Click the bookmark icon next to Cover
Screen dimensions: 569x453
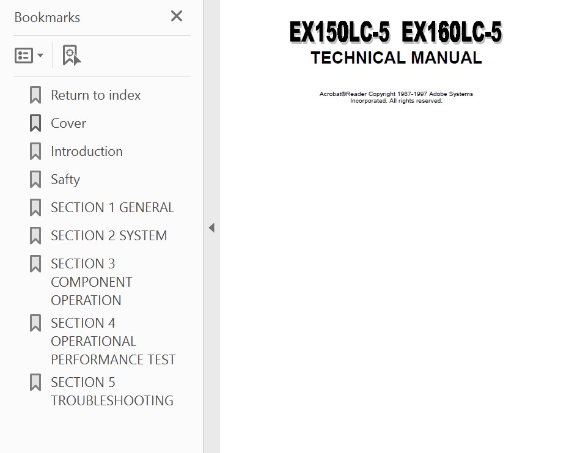35,123
